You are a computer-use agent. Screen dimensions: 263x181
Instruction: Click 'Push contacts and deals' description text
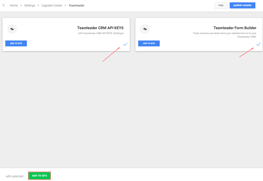click(x=225, y=35)
